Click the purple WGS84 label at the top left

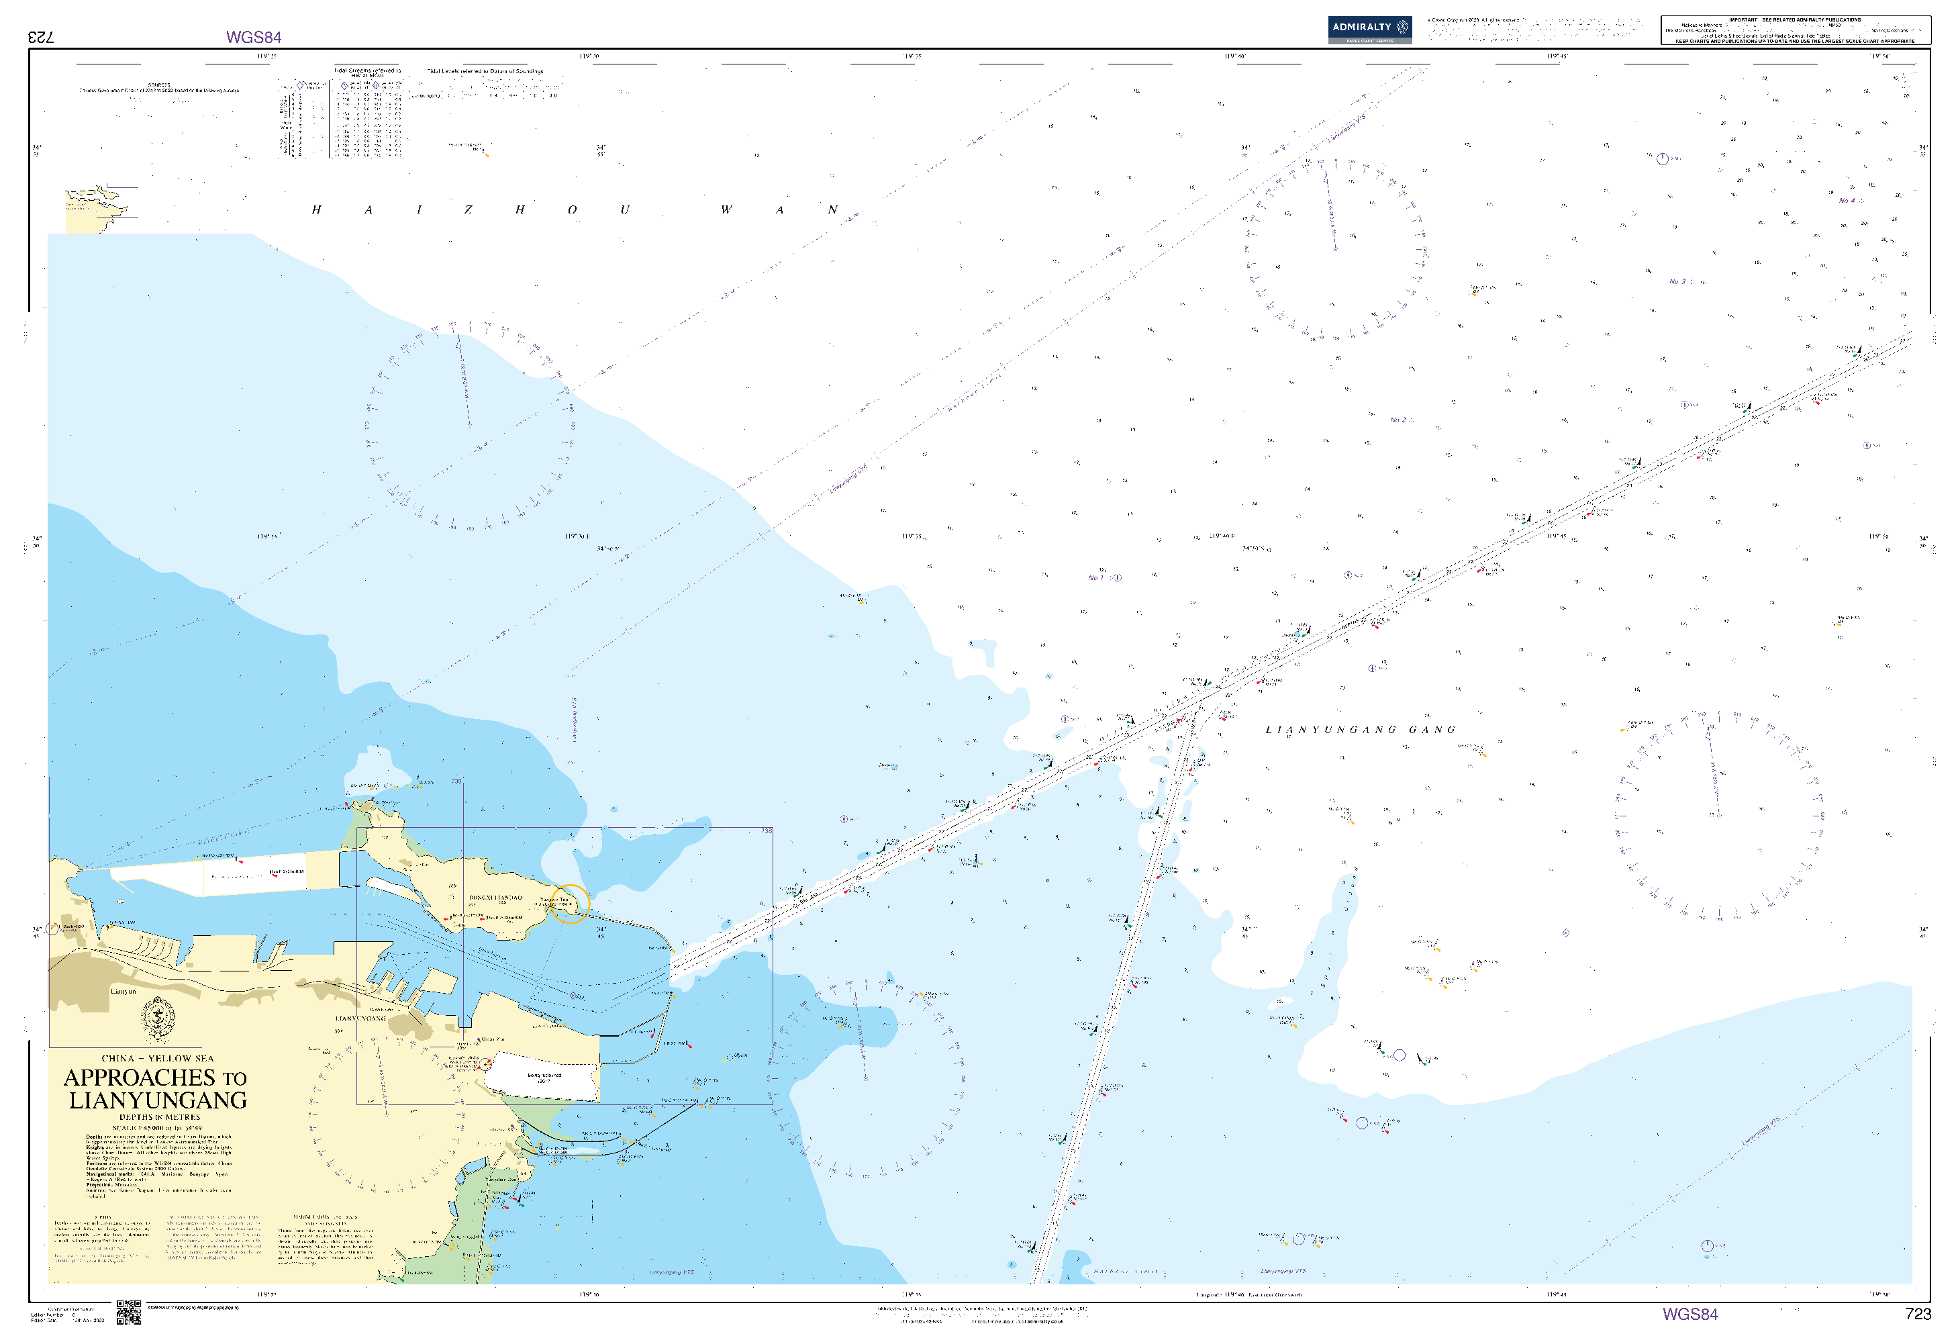click(253, 37)
